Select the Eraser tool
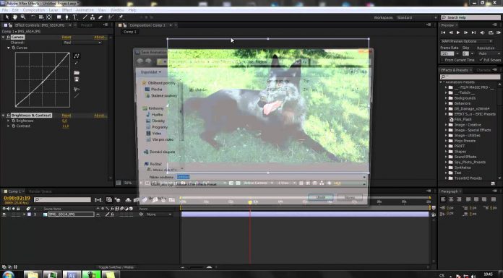Viewport: 503px width, 278px height. pyautogui.click(x=100, y=17)
